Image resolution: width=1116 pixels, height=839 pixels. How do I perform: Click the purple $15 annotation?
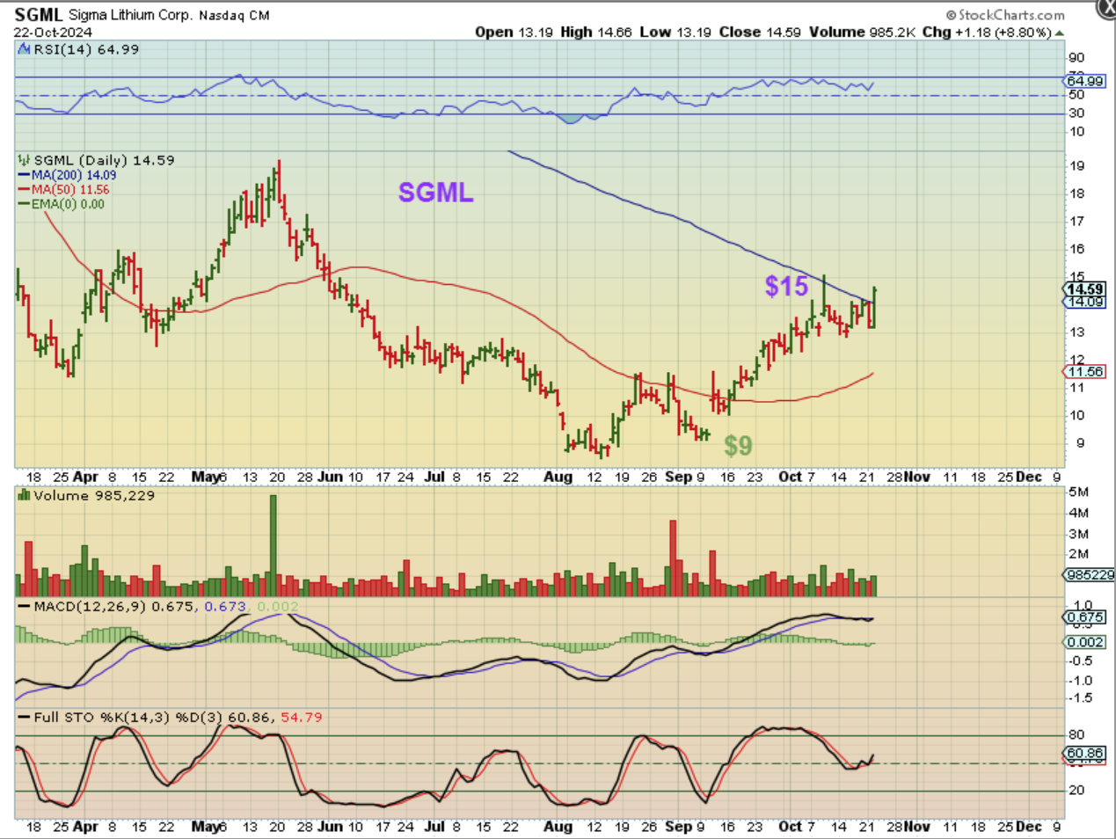pos(786,286)
